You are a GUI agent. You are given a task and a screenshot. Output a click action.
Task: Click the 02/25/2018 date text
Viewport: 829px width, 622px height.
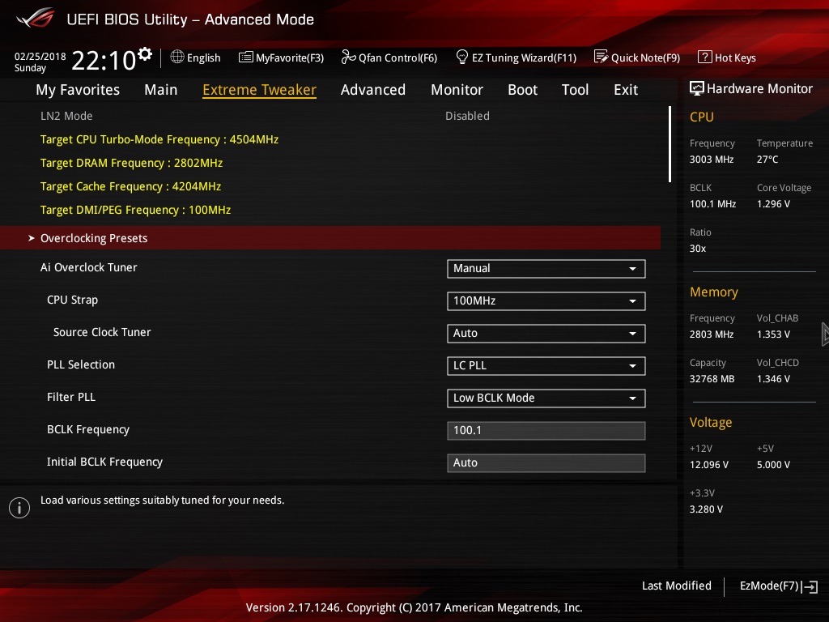(x=40, y=57)
